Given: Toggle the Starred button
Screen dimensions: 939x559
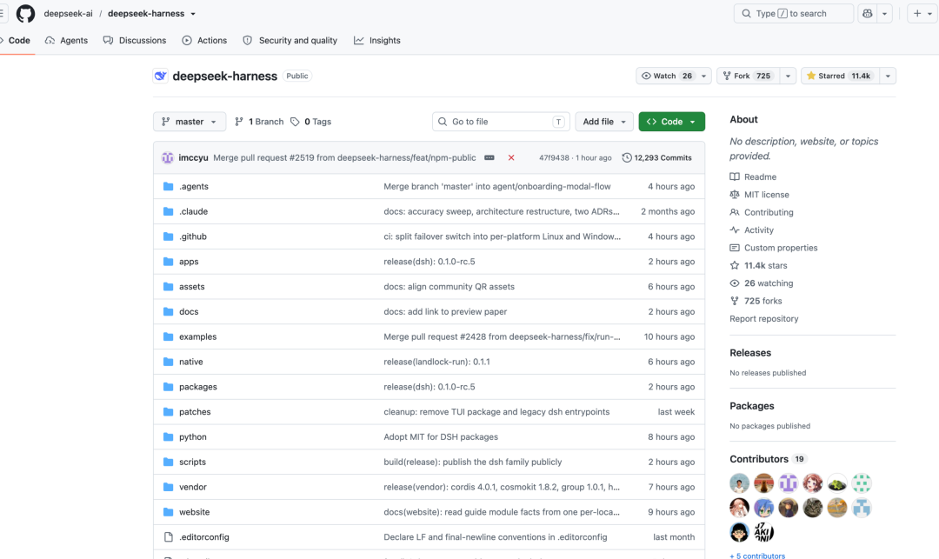Looking at the screenshot, I should coord(839,76).
